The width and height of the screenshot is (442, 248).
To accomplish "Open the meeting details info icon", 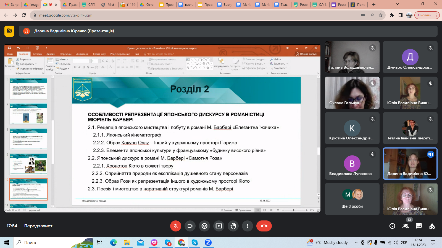I will coord(392,226).
